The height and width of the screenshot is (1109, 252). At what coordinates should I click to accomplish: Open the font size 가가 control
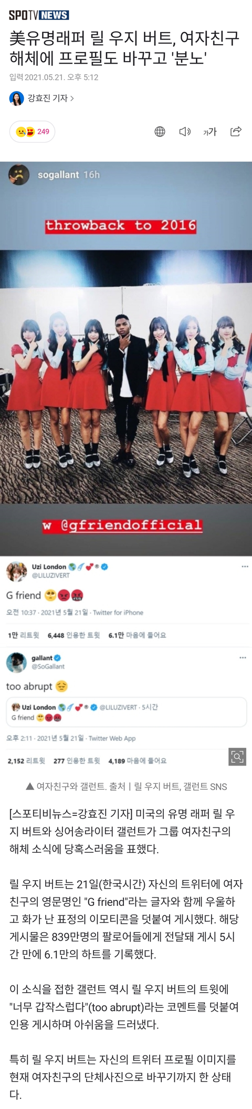pyautogui.click(x=210, y=132)
